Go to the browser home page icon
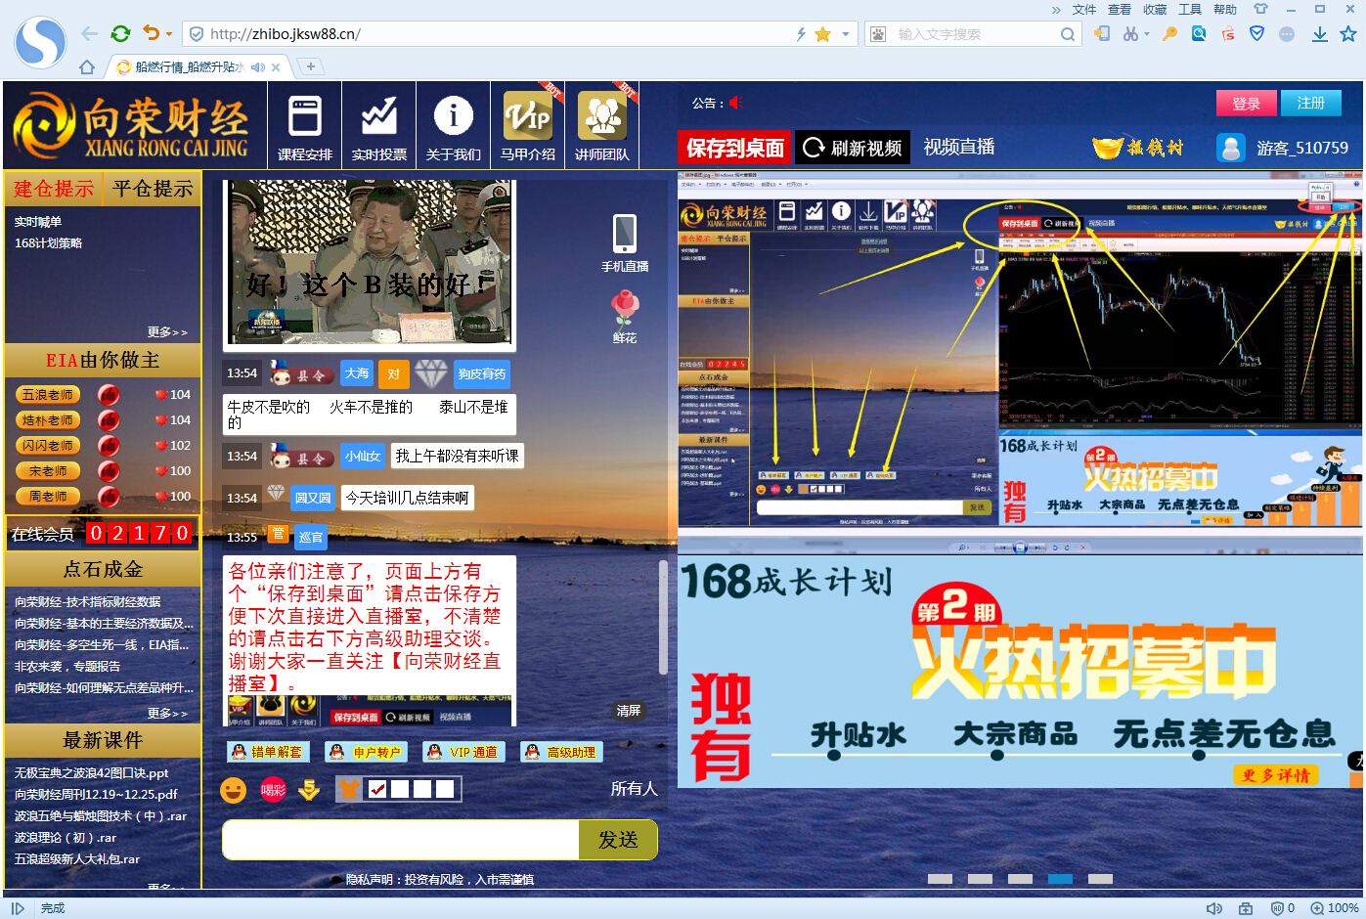The image size is (1366, 919). pos(87,67)
